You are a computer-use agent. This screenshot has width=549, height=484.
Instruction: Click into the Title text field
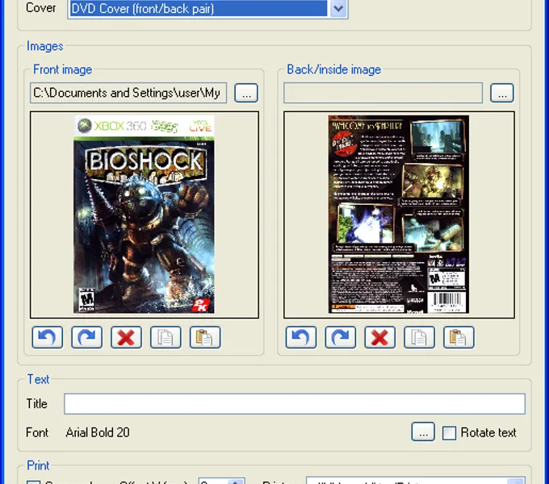coord(295,404)
